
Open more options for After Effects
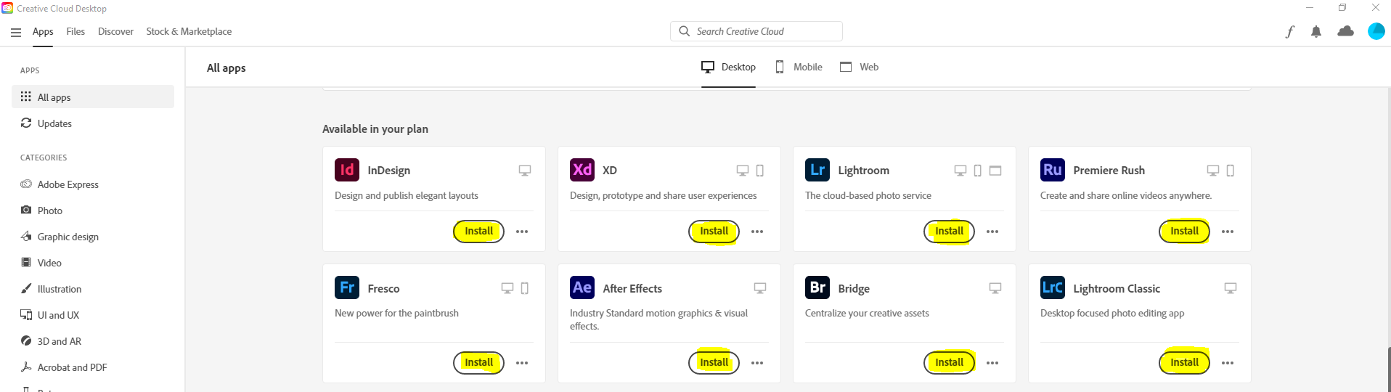(757, 363)
